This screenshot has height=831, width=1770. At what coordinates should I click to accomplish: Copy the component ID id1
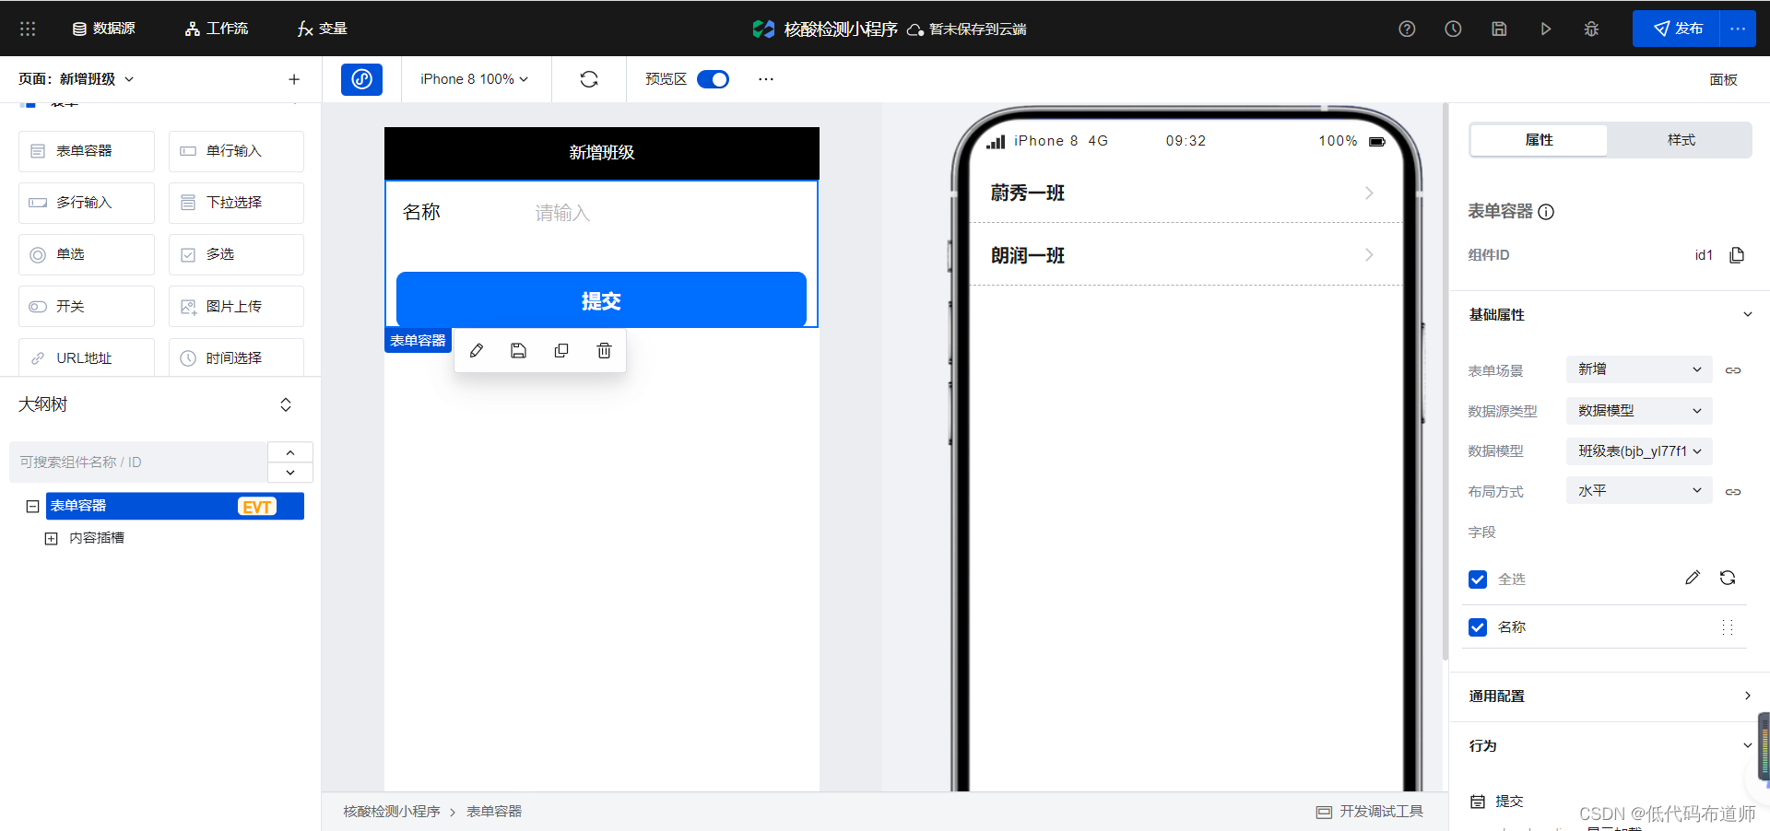pyautogui.click(x=1737, y=255)
